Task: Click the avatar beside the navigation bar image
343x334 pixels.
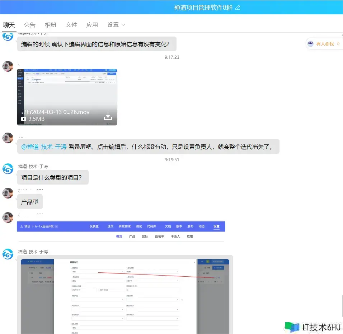Action: click(8, 218)
